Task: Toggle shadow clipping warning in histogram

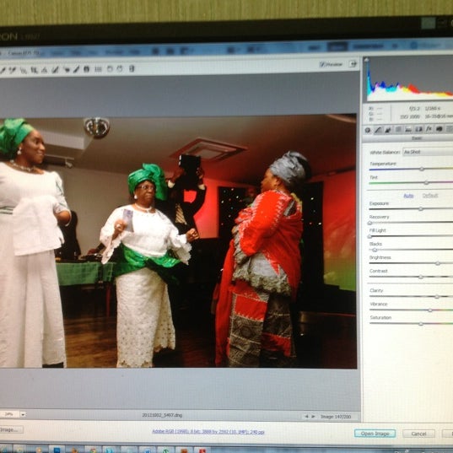Action: click(367, 61)
